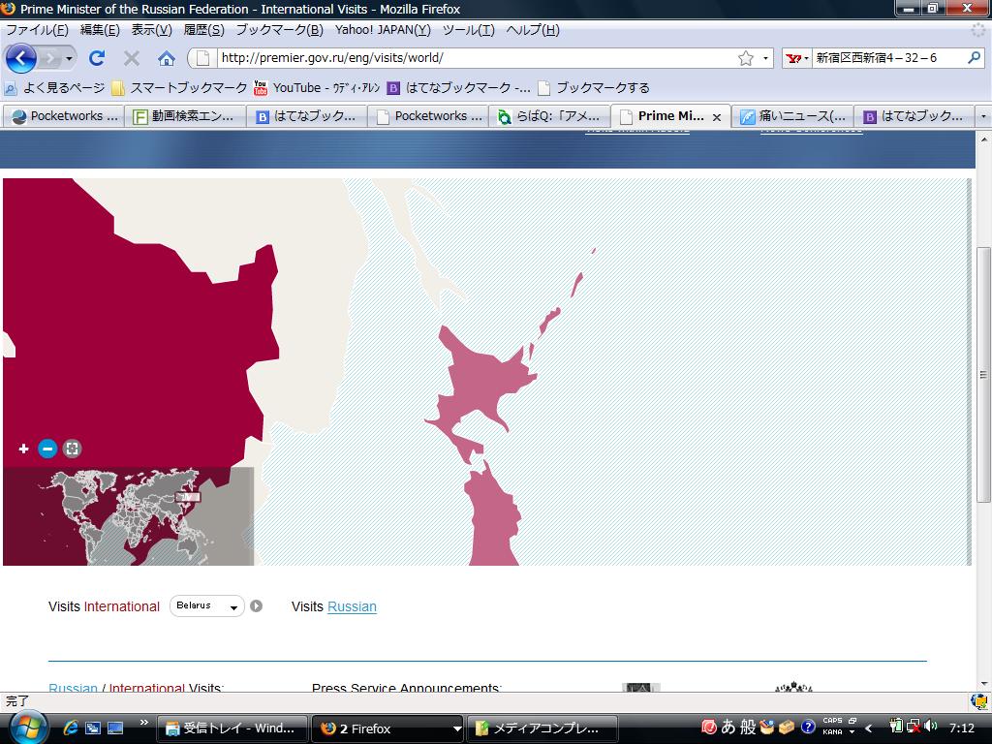Open the list all tabs dropdown
Screen dimensions: 992x744
tap(983, 116)
